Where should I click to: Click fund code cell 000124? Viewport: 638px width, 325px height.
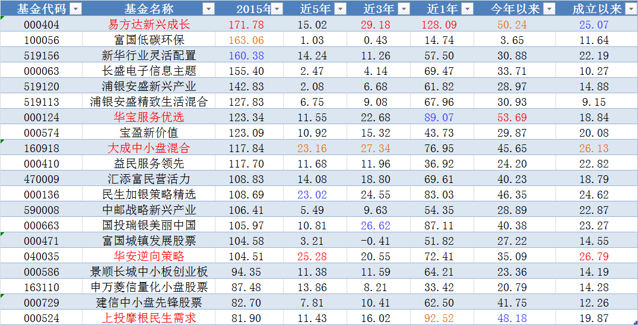click(x=42, y=118)
